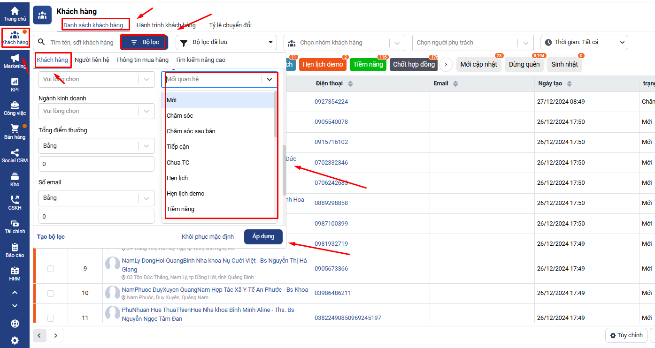Click the Khôi phục mặc định link
The width and height of the screenshot is (655, 348).
pyautogui.click(x=208, y=237)
